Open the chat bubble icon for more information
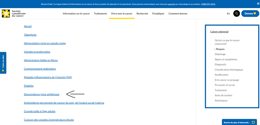 point(253,122)
